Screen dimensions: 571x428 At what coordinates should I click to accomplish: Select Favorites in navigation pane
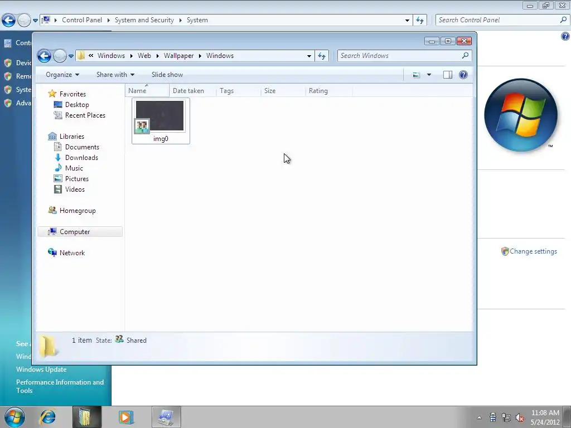coord(72,94)
